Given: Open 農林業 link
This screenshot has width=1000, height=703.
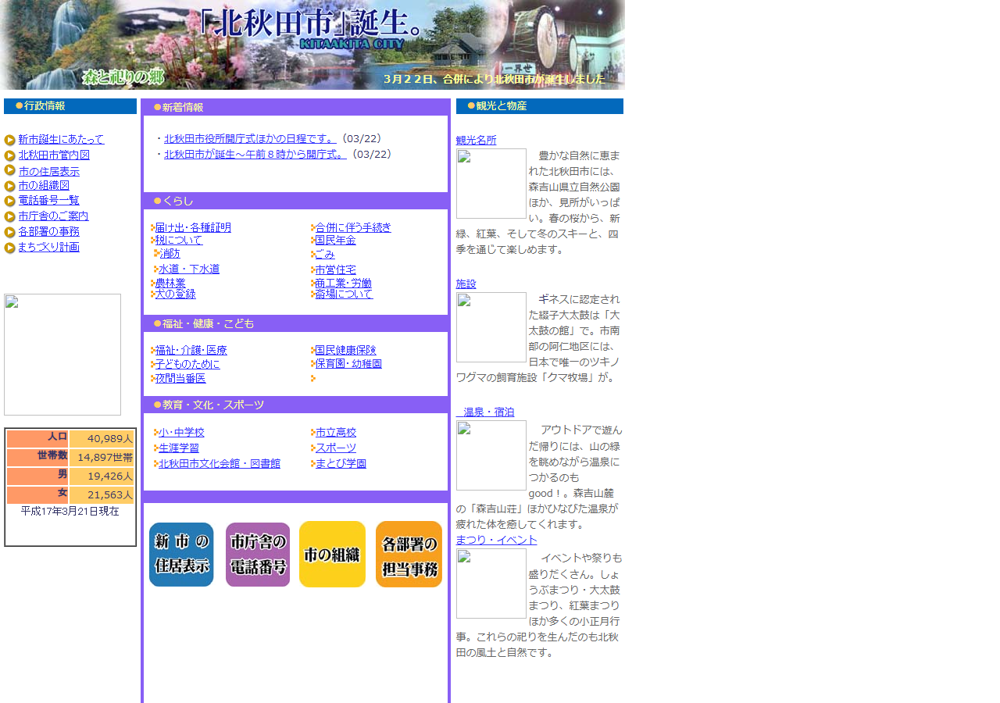Looking at the screenshot, I should tap(170, 283).
